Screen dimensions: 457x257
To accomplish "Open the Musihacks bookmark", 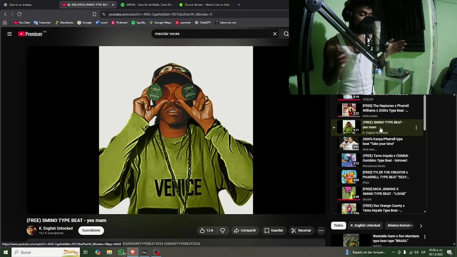I will 64,22.
